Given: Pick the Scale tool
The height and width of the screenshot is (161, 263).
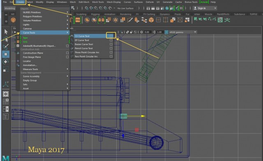Looking at the screenshot, I should (6, 69).
